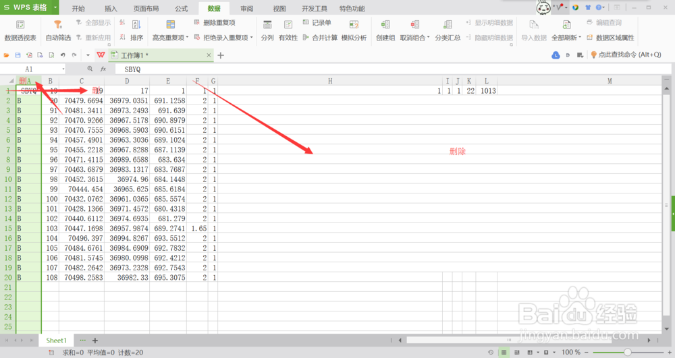The width and height of the screenshot is (675, 358).
Task: Expand quick access toolbar customize arrow
Action: pos(88,55)
